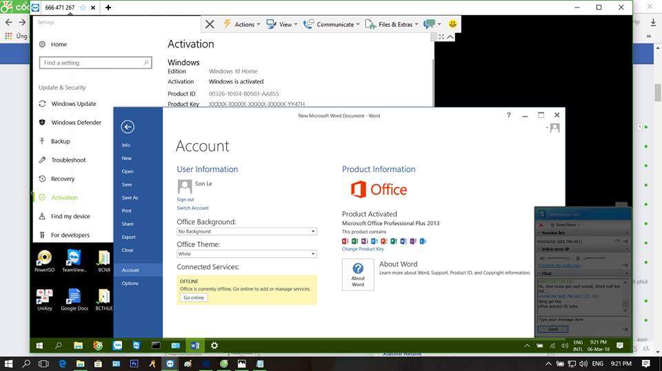Open Google Docs desktop shortcut
Image resolution: width=662 pixels, height=371 pixels.
[74, 299]
